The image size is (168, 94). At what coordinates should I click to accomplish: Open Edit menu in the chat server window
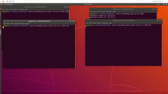click(x=94, y=12)
